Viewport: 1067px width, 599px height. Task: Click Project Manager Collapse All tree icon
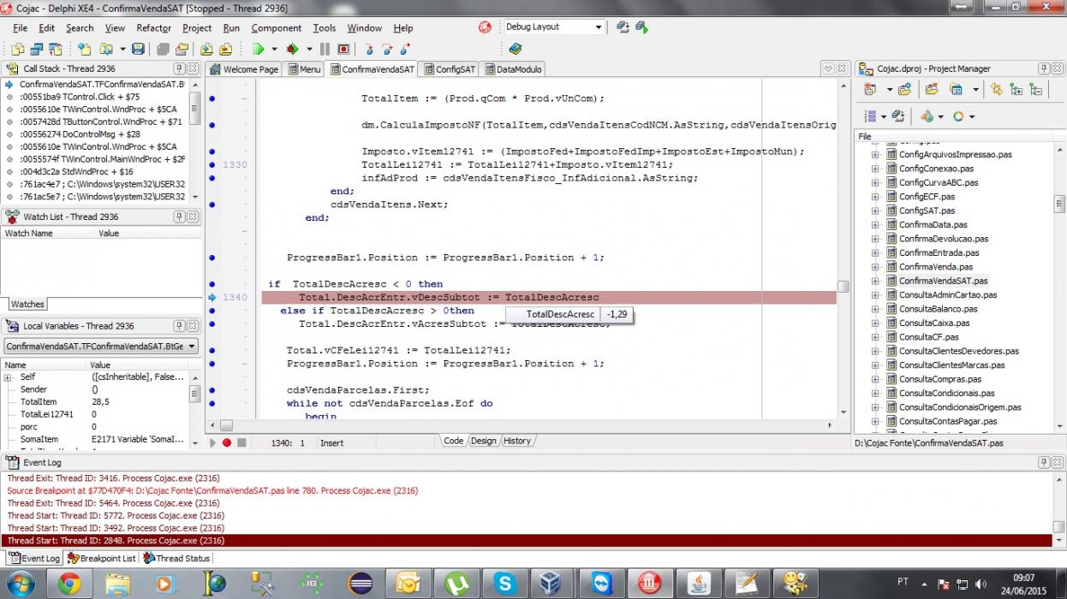1035,89
